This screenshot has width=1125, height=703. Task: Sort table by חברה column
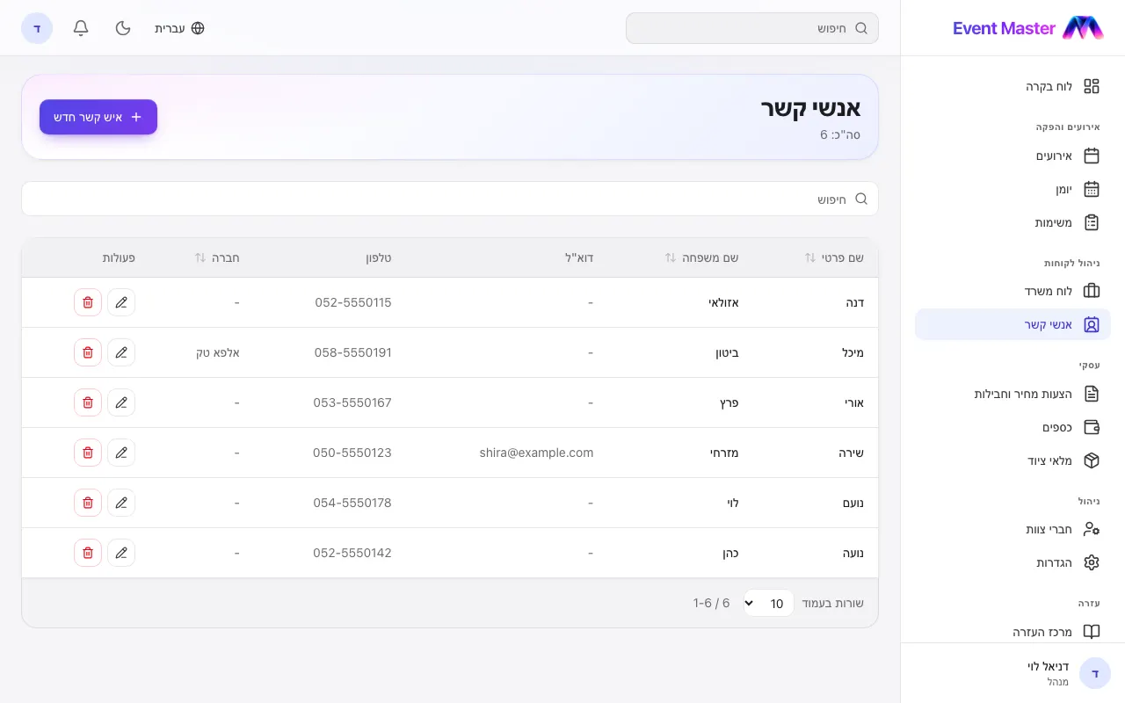217,257
